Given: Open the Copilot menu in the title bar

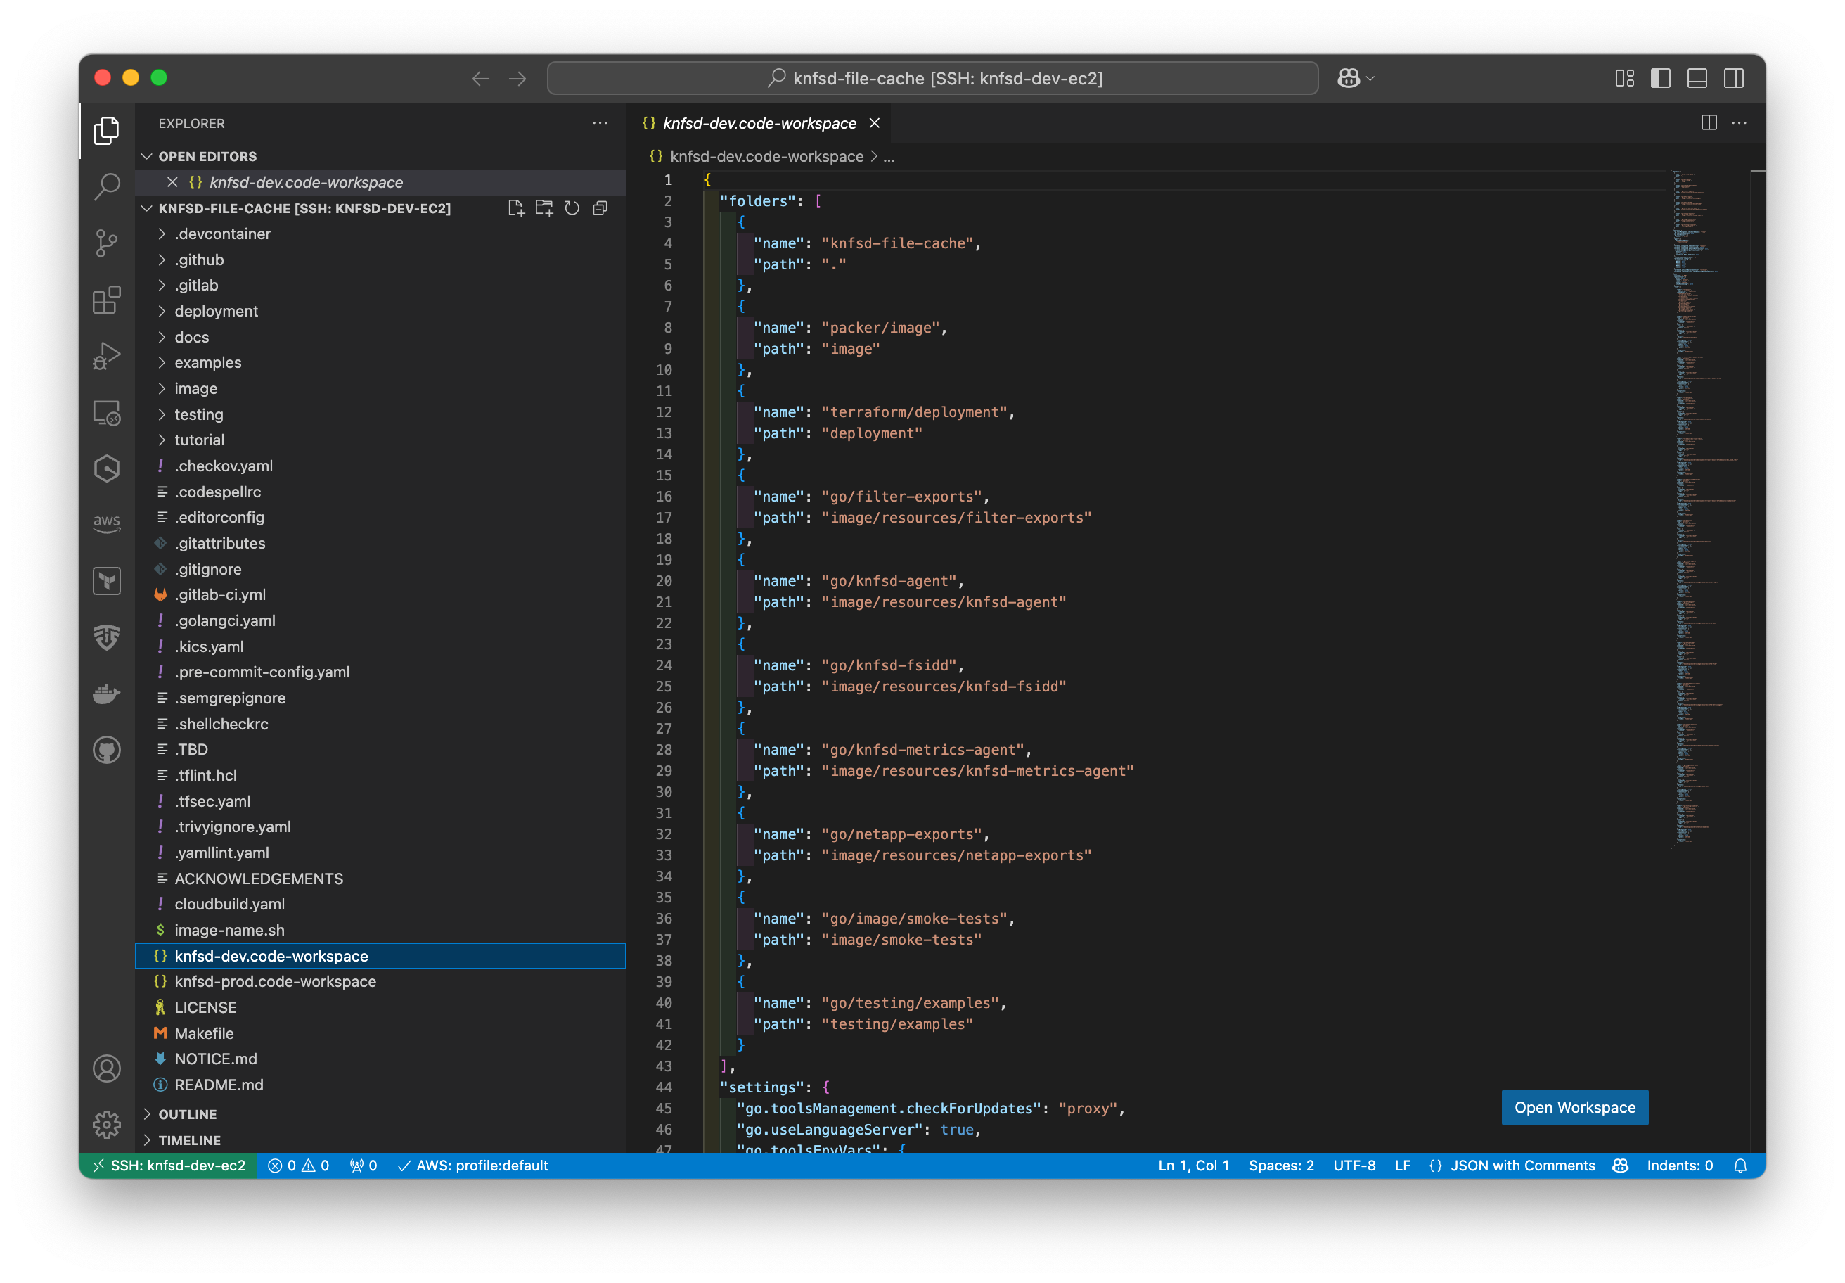Looking at the screenshot, I should pos(1356,78).
